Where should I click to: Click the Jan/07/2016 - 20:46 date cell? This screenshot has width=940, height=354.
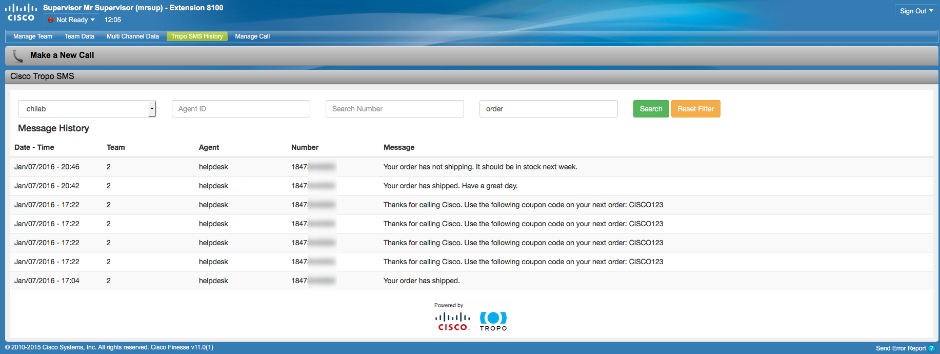point(47,167)
